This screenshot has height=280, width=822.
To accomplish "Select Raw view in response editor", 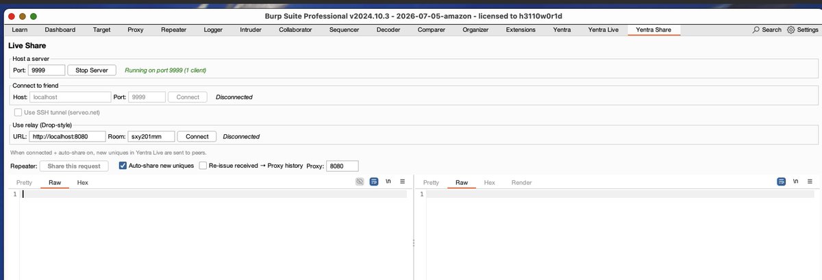I will [462, 182].
